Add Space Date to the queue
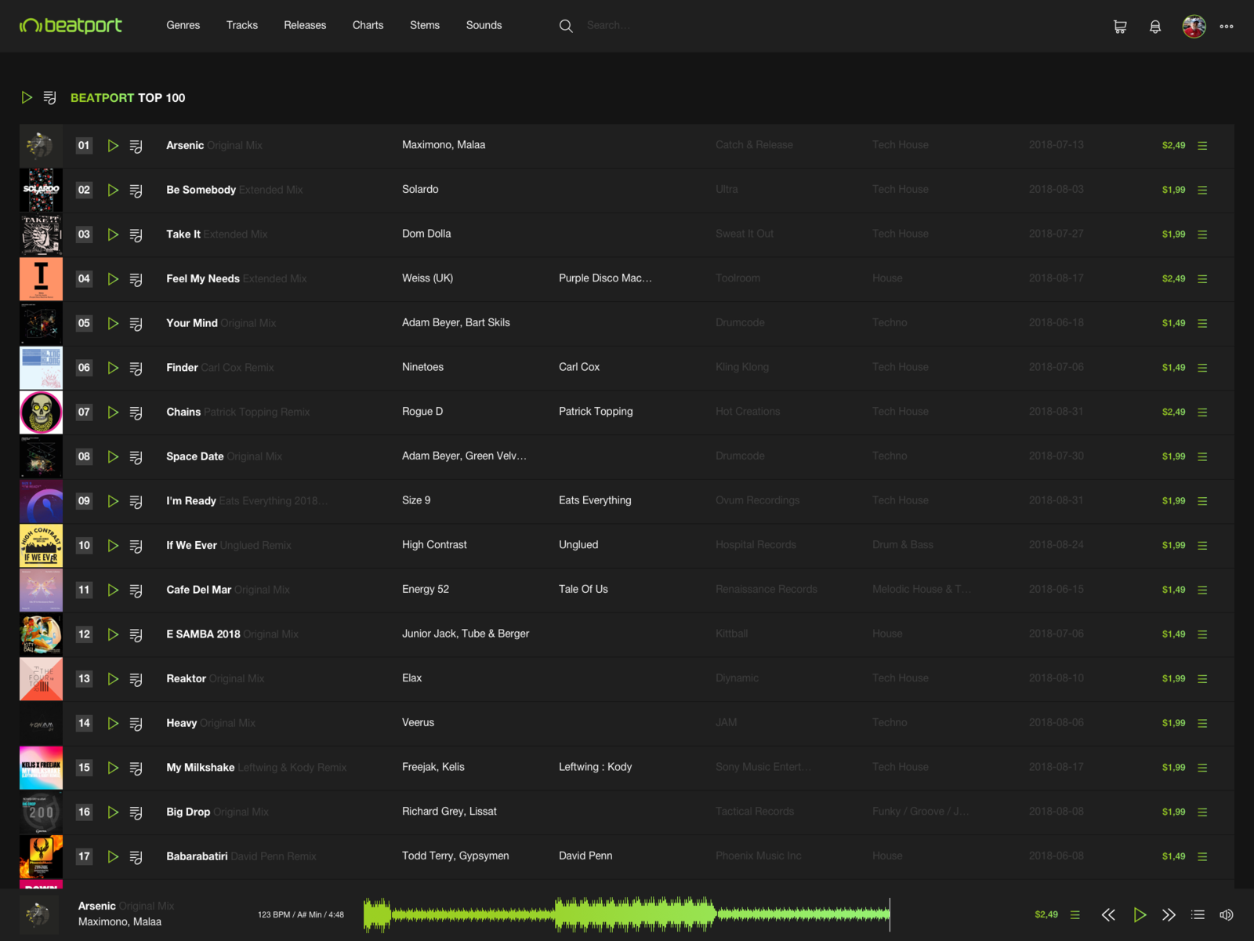Image resolution: width=1254 pixels, height=941 pixels. [x=136, y=457]
